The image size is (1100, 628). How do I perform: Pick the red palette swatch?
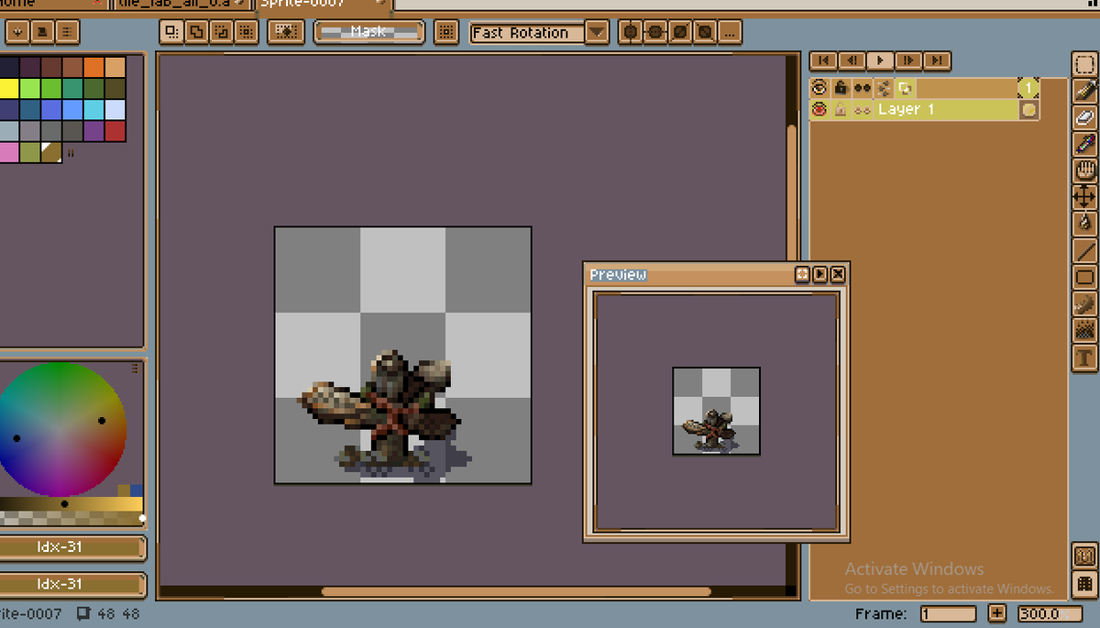(x=115, y=131)
